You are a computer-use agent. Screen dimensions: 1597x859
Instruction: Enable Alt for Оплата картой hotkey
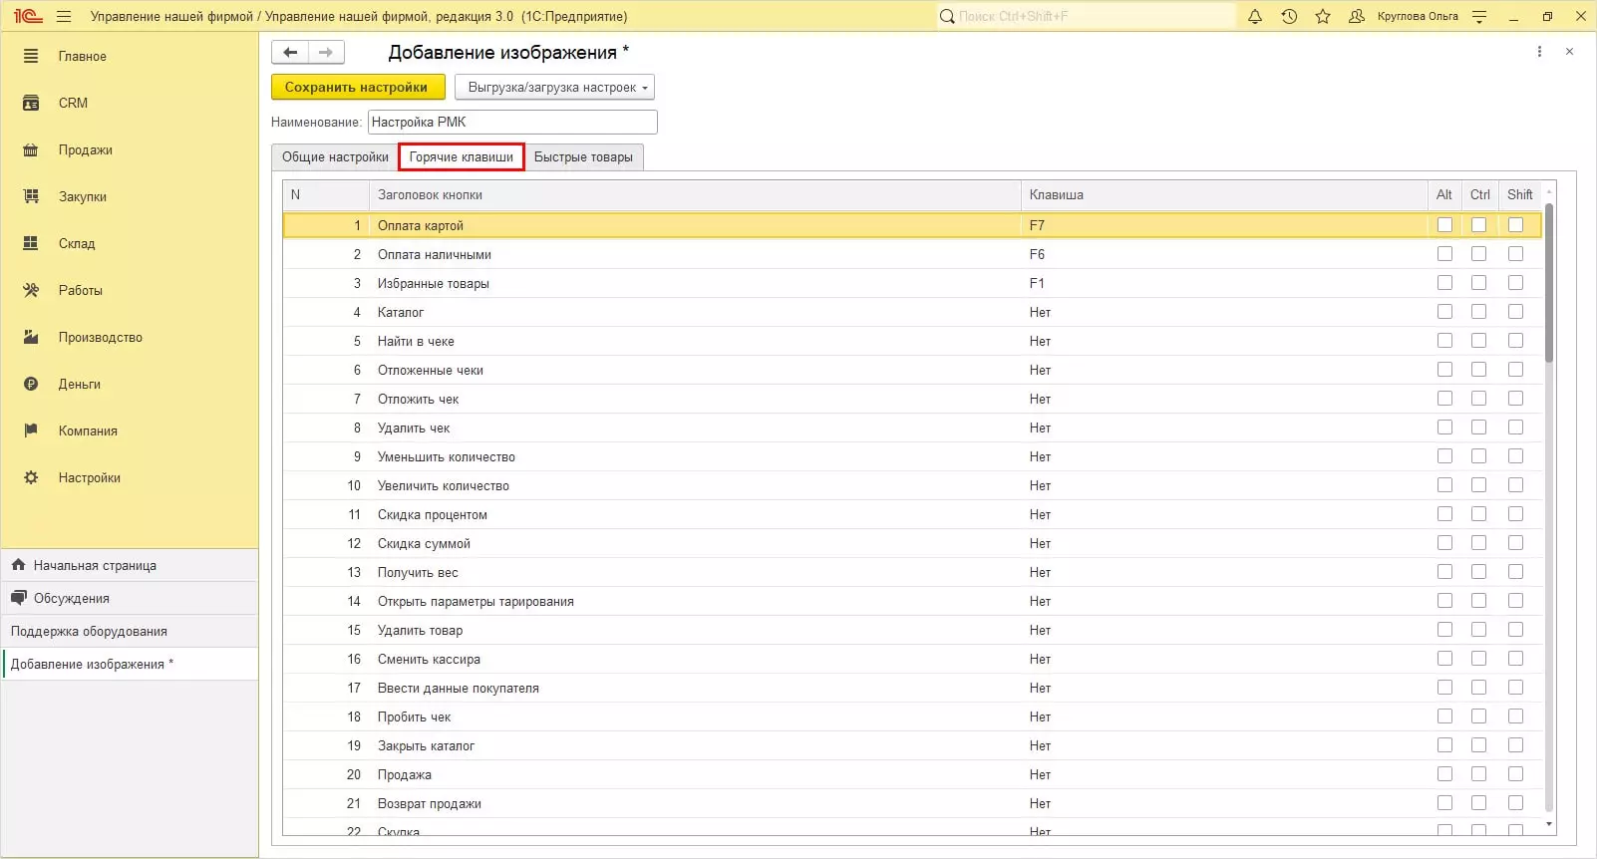tap(1444, 225)
